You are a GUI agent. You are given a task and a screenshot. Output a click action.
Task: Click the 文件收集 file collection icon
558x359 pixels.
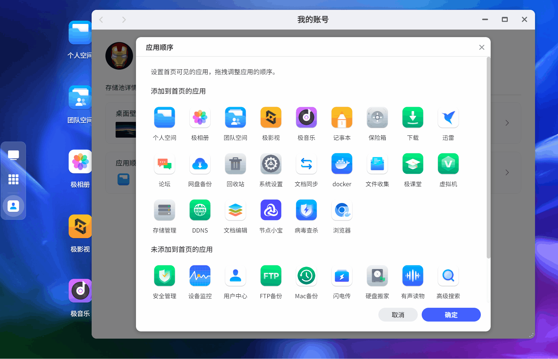[x=377, y=164]
